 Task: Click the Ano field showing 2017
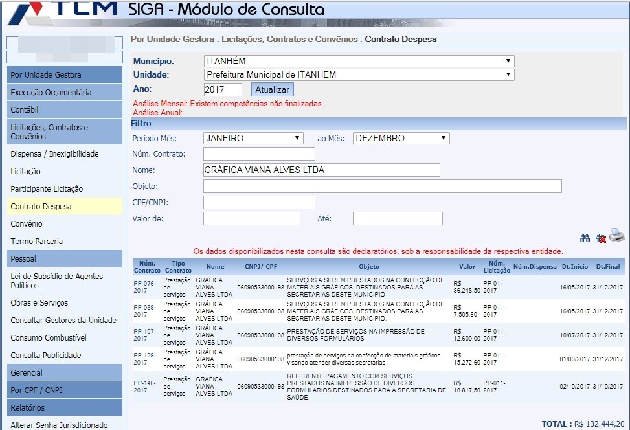223,89
